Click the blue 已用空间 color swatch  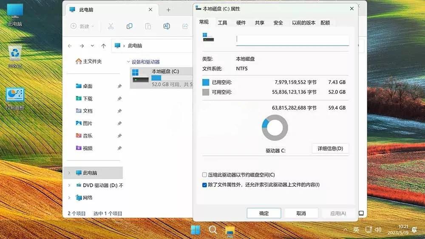click(x=206, y=82)
